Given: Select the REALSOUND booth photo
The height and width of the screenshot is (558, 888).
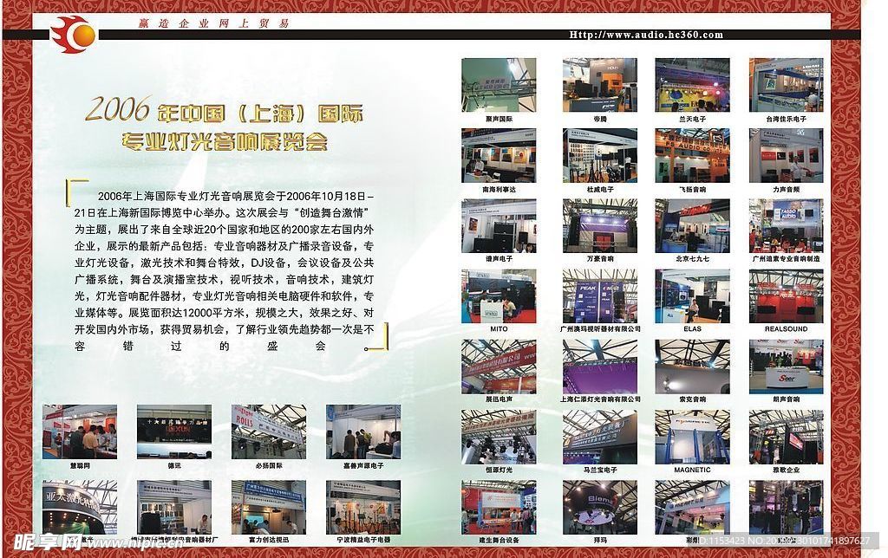Looking at the screenshot, I should (786, 296).
